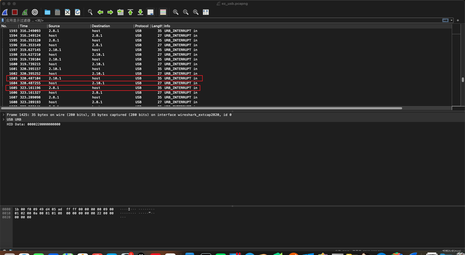Open a capture file with the folder icon
Screen dimensions: 465x255
(48, 12)
